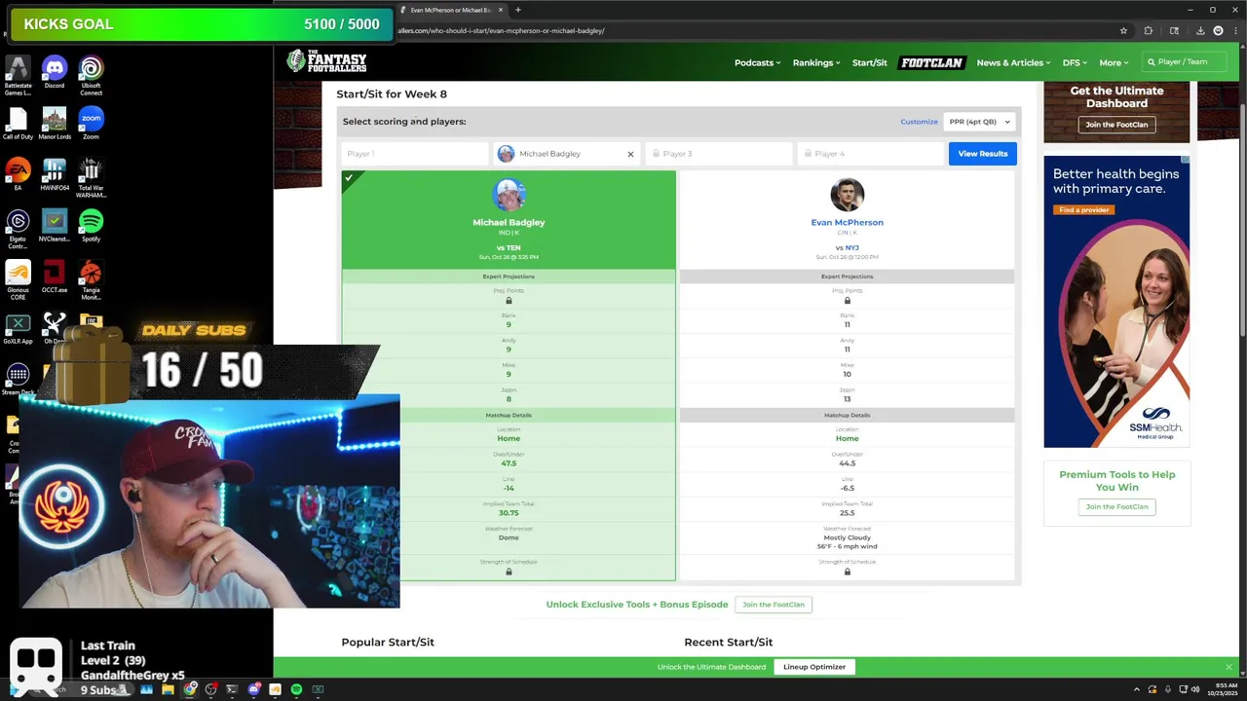The image size is (1247, 701).
Task: Open the Chrome downloads icon
Action: (1200, 30)
